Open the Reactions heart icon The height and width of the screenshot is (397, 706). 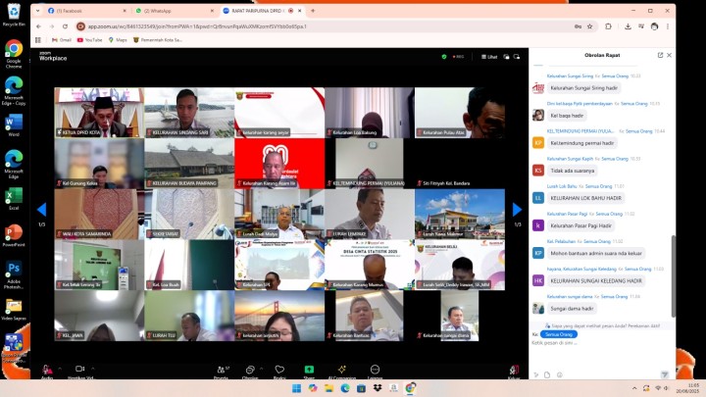click(x=279, y=370)
